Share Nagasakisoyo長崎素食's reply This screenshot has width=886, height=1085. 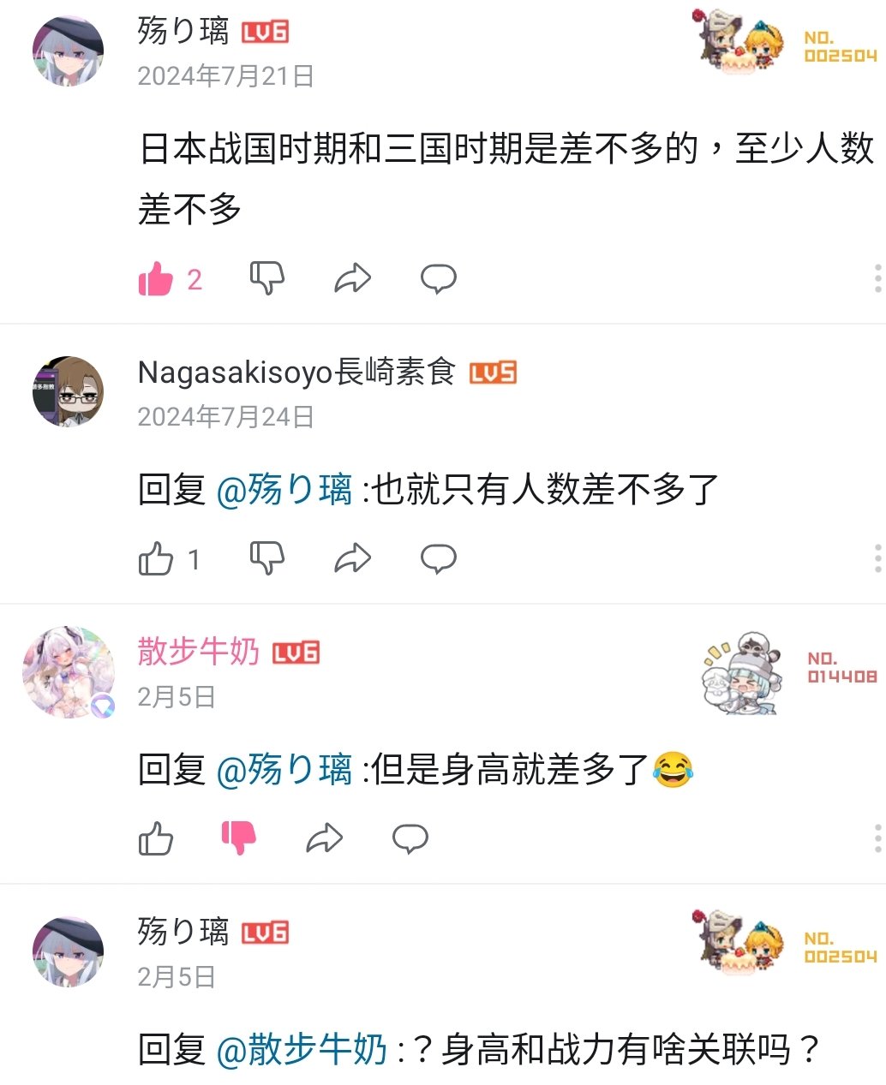pos(352,558)
